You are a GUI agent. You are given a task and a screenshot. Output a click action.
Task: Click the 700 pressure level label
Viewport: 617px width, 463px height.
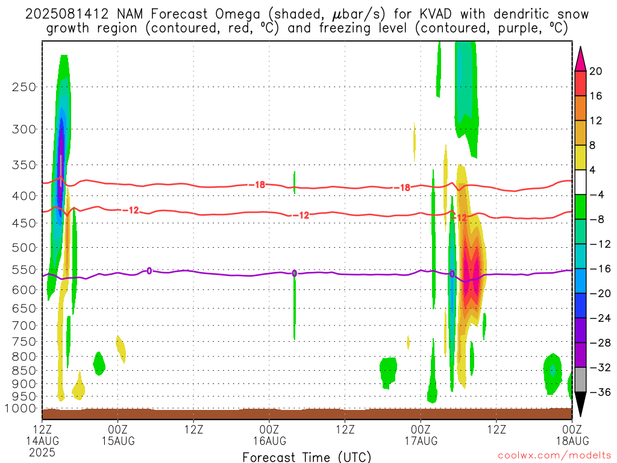click(x=24, y=326)
